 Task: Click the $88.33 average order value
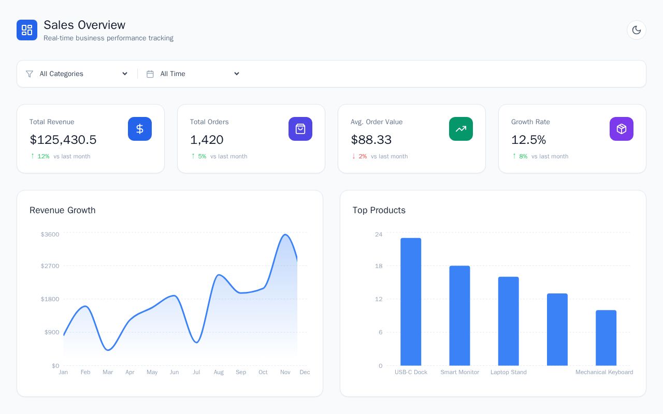(x=371, y=140)
